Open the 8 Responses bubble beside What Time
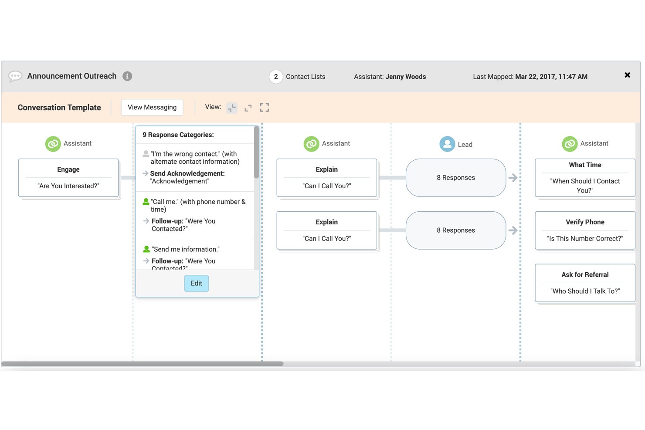This screenshot has width=645, height=430. (x=456, y=178)
